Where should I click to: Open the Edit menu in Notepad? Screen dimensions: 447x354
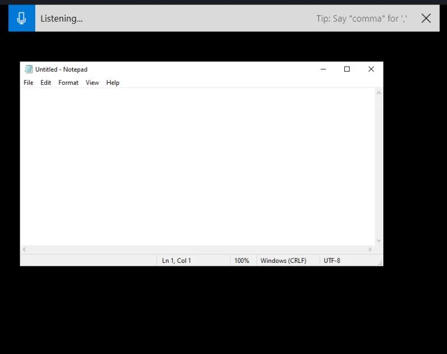point(46,83)
